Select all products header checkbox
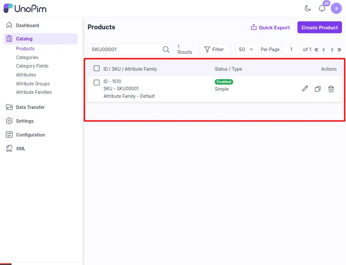The height and width of the screenshot is (265, 346). pos(96,68)
